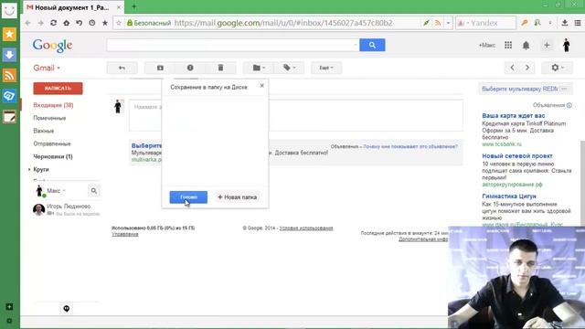Open chat status dropdown next to Макс
Screen dimensions: 585x329
tap(64, 191)
